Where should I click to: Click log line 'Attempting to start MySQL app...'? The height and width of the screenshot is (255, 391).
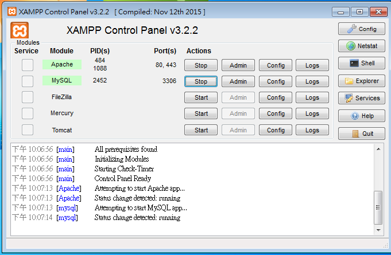[141, 208]
